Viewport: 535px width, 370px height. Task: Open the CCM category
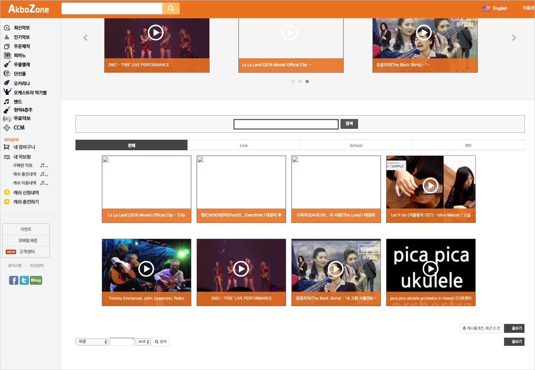coord(19,128)
